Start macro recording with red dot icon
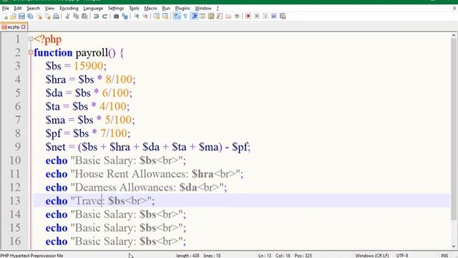The image size is (458, 258). (248, 16)
